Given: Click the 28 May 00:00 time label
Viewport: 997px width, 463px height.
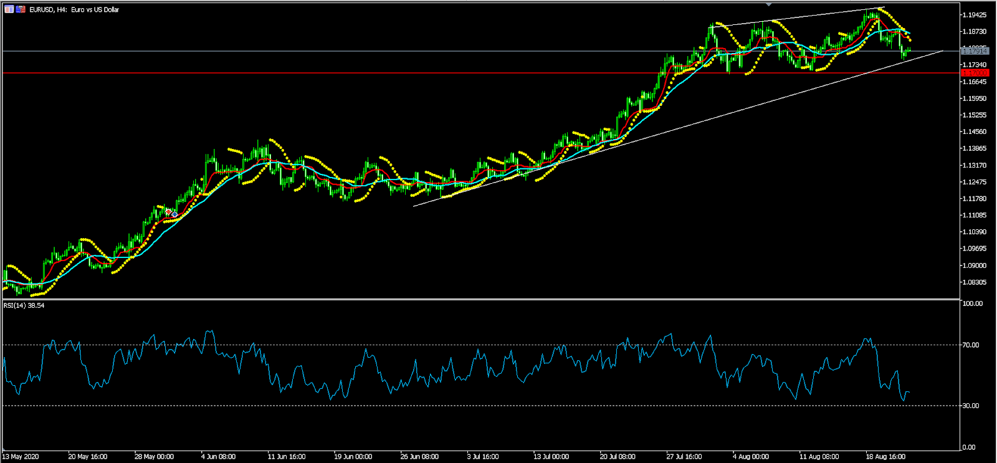Looking at the screenshot, I should (x=155, y=457).
